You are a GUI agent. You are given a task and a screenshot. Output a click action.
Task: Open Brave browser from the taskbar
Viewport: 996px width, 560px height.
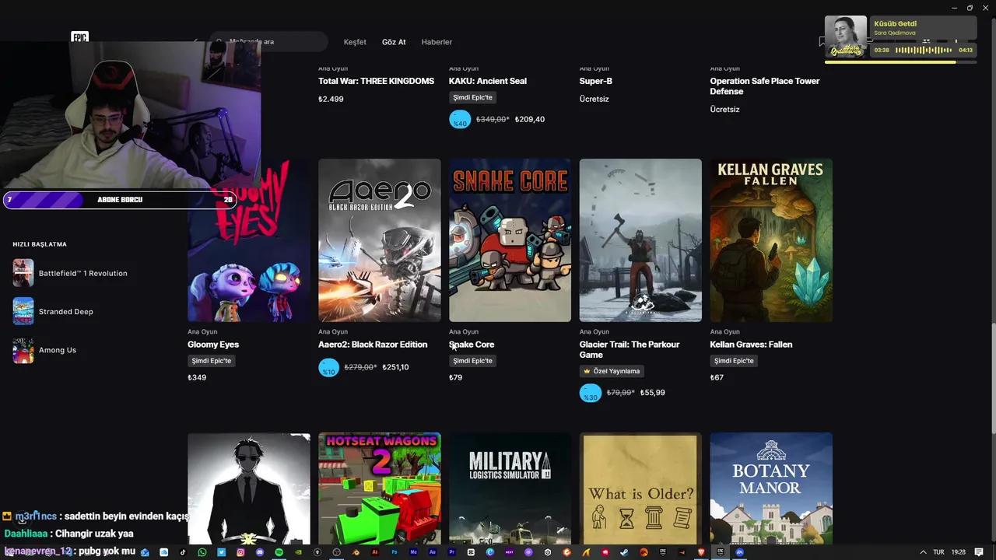click(x=701, y=552)
